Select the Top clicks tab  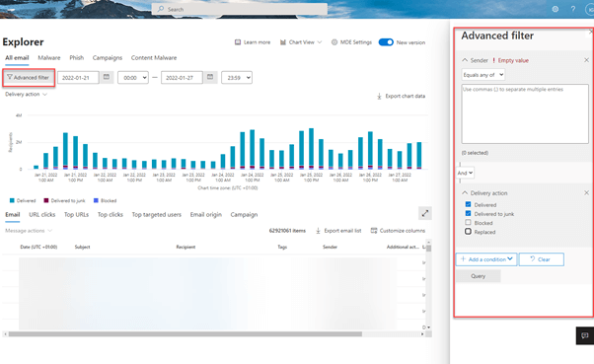point(111,215)
